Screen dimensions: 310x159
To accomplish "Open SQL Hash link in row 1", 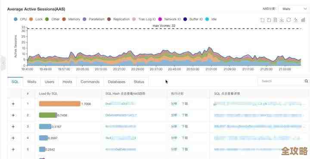I will pos(121,103).
